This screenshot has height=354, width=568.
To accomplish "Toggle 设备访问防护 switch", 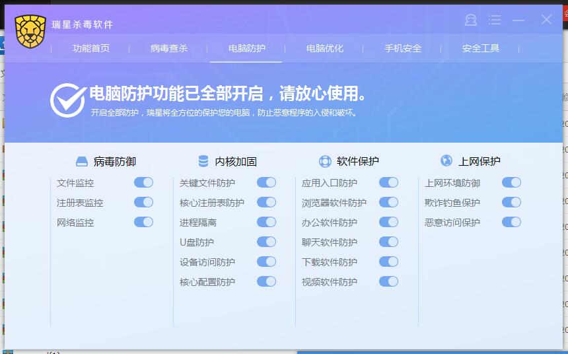I will coord(266,262).
